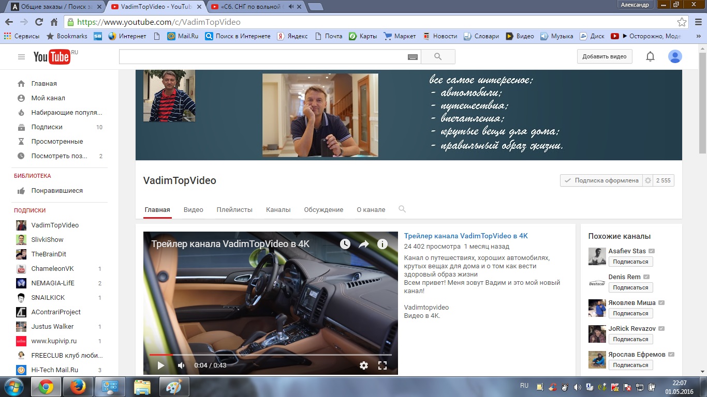This screenshot has height=397, width=707.
Task: Open subscription settings gear dropdown
Action: pyautogui.click(x=647, y=180)
